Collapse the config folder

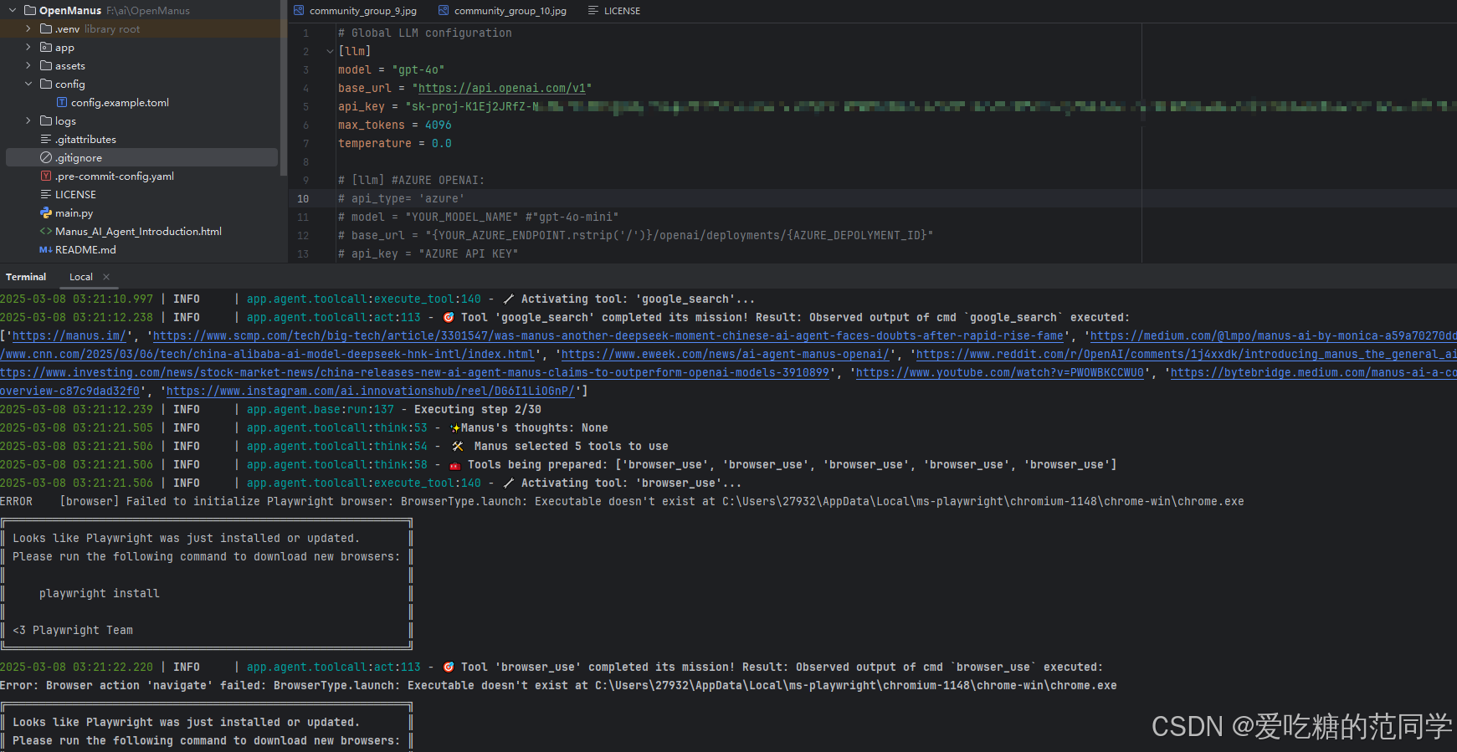[x=28, y=84]
